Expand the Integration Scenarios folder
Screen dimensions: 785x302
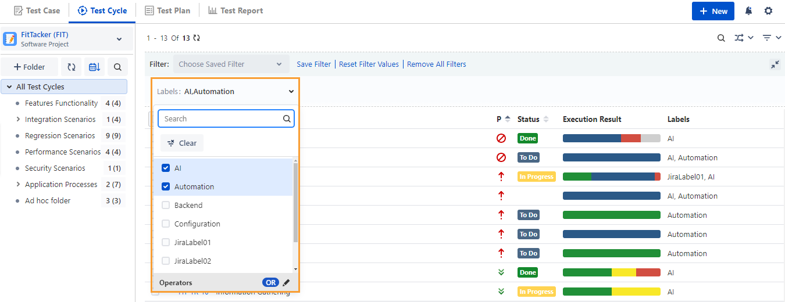[x=17, y=119]
